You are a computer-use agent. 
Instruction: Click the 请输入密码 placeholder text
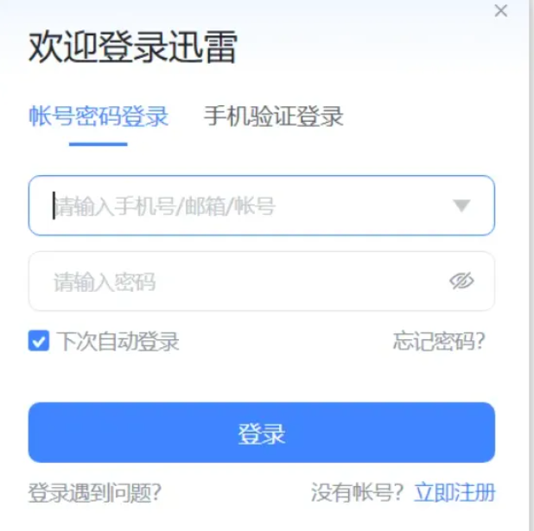(105, 282)
